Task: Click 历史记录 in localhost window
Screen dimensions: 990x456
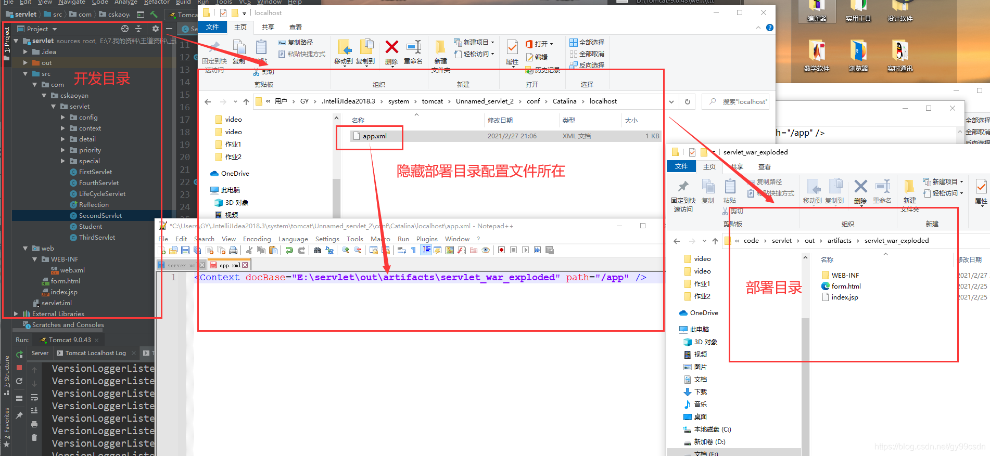Action: [543, 70]
